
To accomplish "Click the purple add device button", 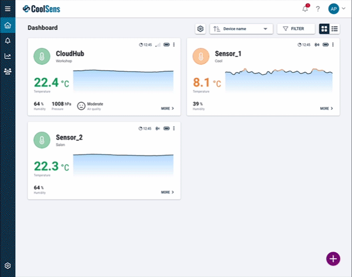I will [x=333, y=259].
